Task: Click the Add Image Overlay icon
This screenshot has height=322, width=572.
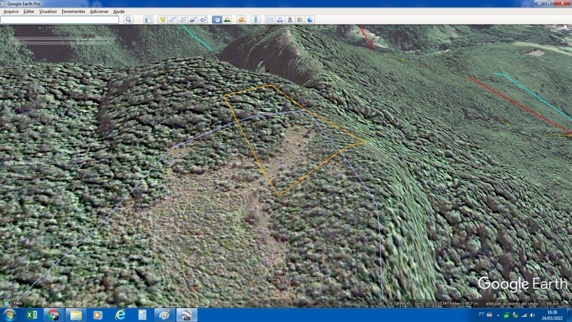Action: click(x=193, y=20)
